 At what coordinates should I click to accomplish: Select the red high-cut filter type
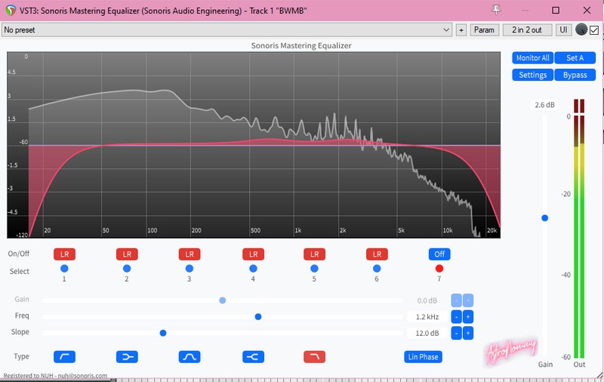314,356
